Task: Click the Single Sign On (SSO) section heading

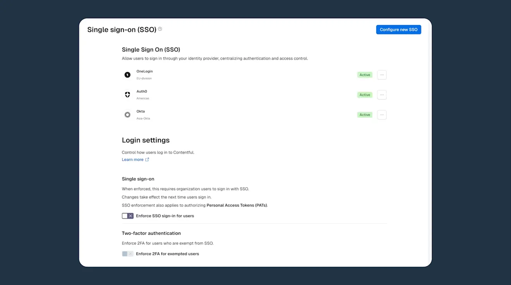Action: (151, 49)
